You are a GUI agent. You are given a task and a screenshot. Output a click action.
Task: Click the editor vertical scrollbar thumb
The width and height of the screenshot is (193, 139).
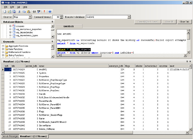pyautogui.click(x=188, y=37)
